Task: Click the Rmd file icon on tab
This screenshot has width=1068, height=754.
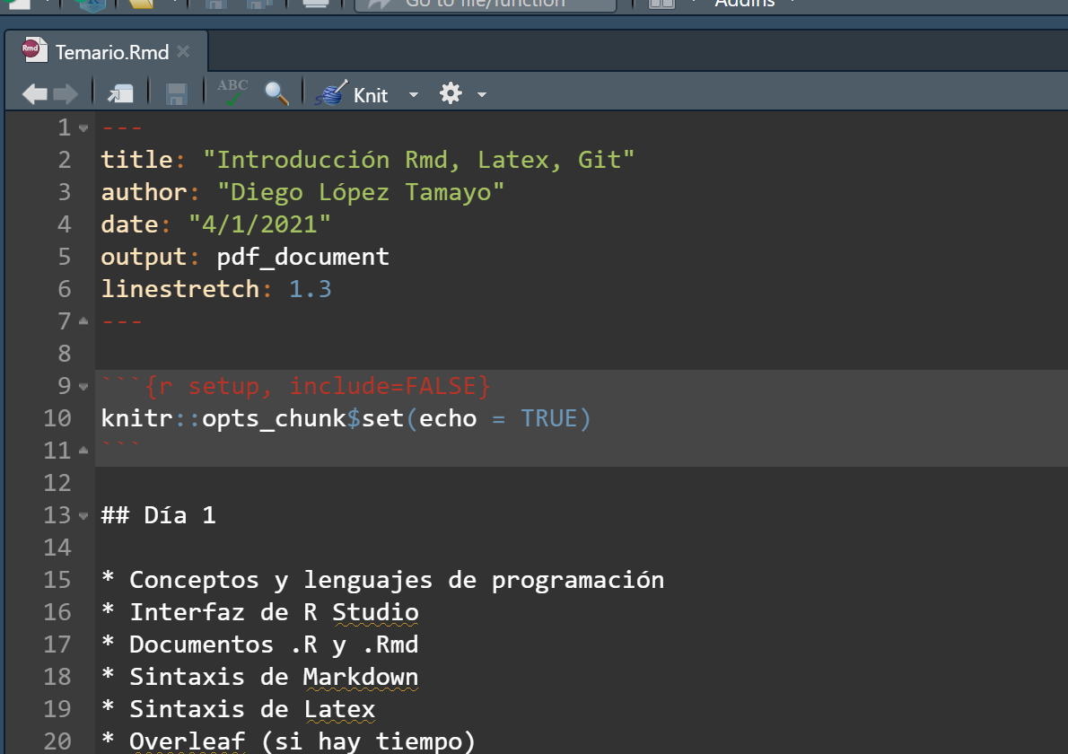Action: [x=34, y=50]
